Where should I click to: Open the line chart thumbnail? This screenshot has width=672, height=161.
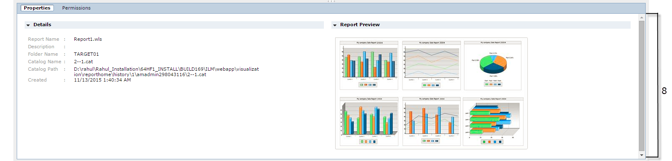431,65
